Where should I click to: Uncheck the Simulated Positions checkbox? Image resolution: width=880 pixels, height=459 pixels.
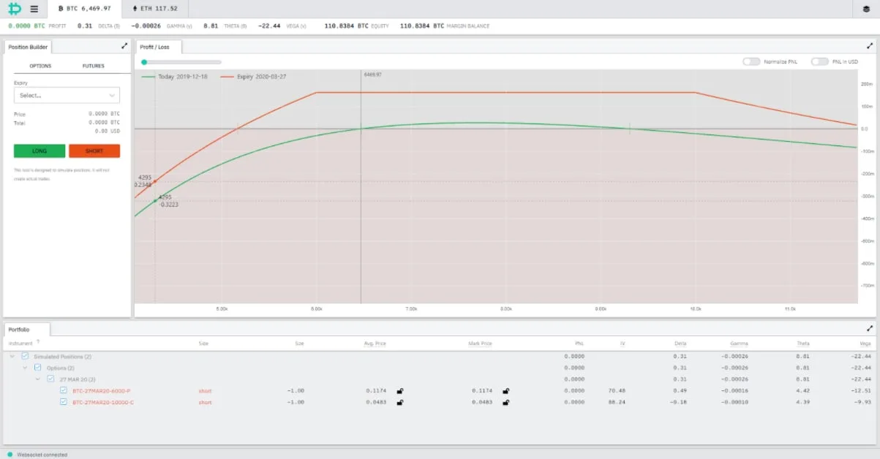click(26, 356)
